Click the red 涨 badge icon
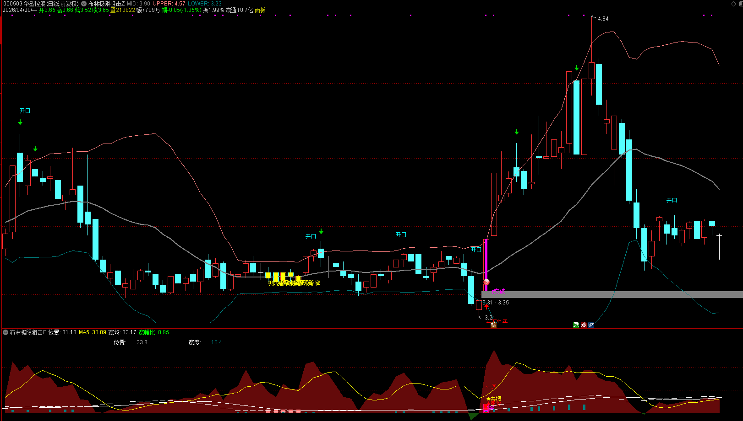This screenshot has height=421, width=743. [584, 325]
